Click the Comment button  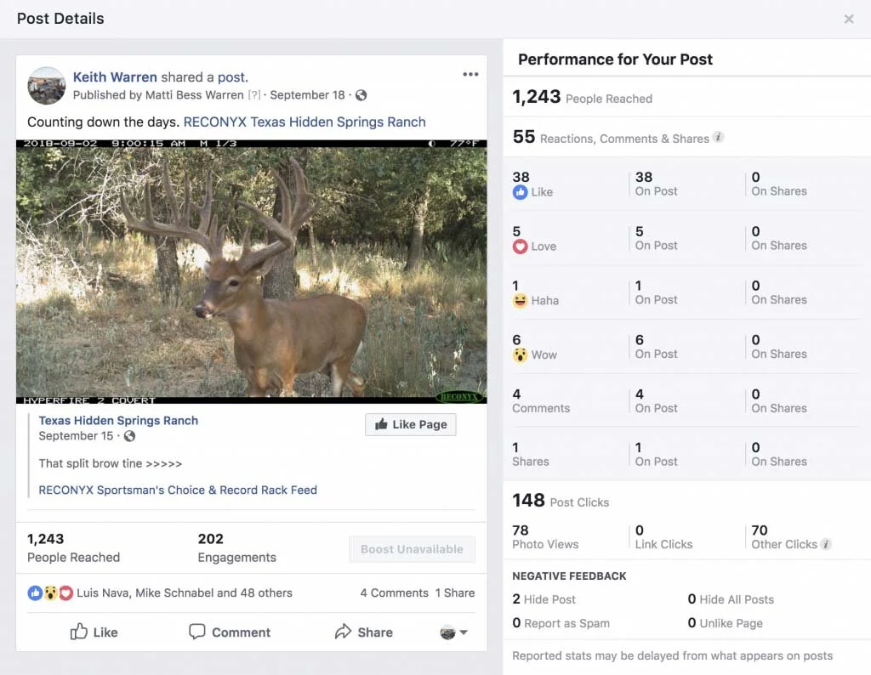click(x=230, y=632)
